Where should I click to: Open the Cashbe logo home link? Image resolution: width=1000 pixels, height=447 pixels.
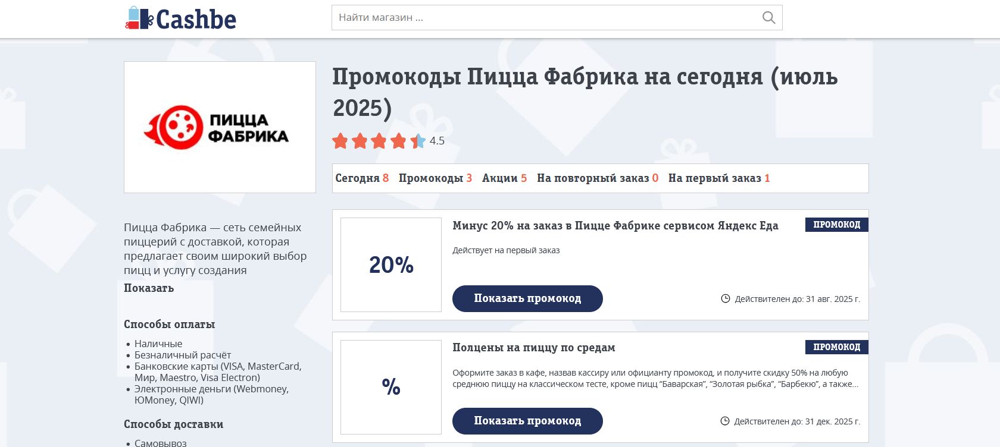(x=180, y=18)
